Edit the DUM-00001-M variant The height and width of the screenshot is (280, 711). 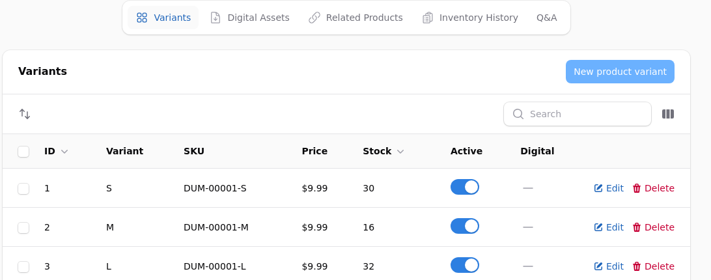click(x=609, y=227)
